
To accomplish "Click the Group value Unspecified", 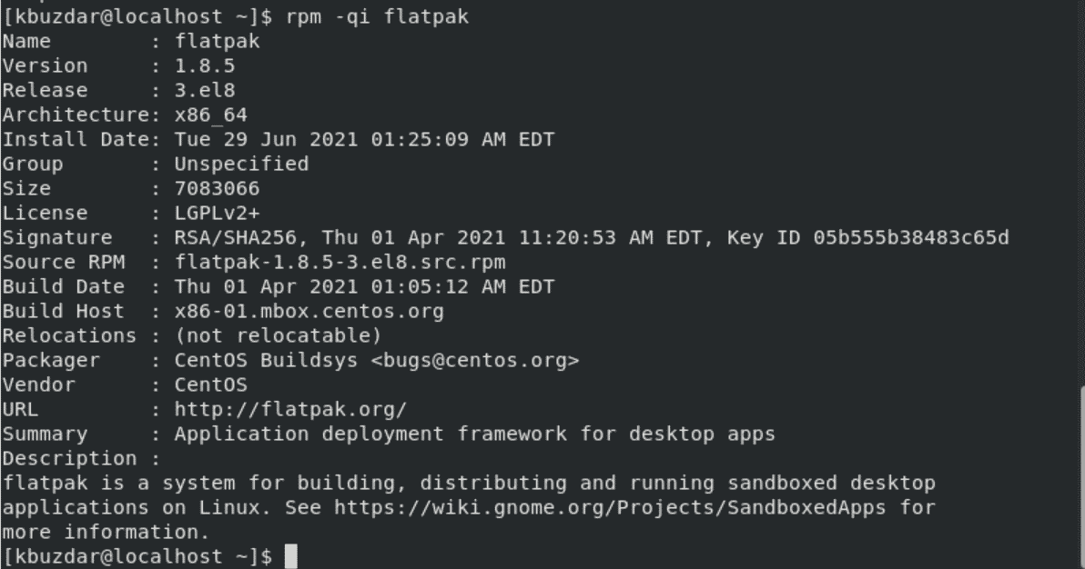I will (x=241, y=164).
